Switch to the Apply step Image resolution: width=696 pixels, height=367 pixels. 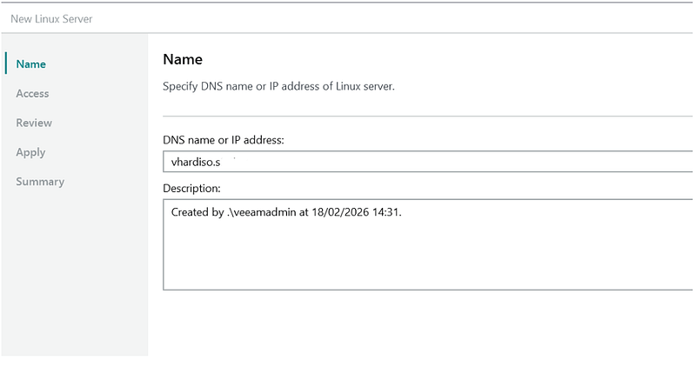pyautogui.click(x=30, y=152)
